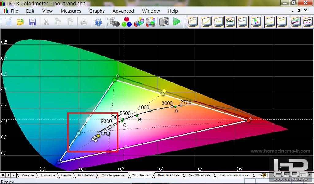The image size is (314, 184).
Task: Open the Measures menu
Action: tap(71, 11)
